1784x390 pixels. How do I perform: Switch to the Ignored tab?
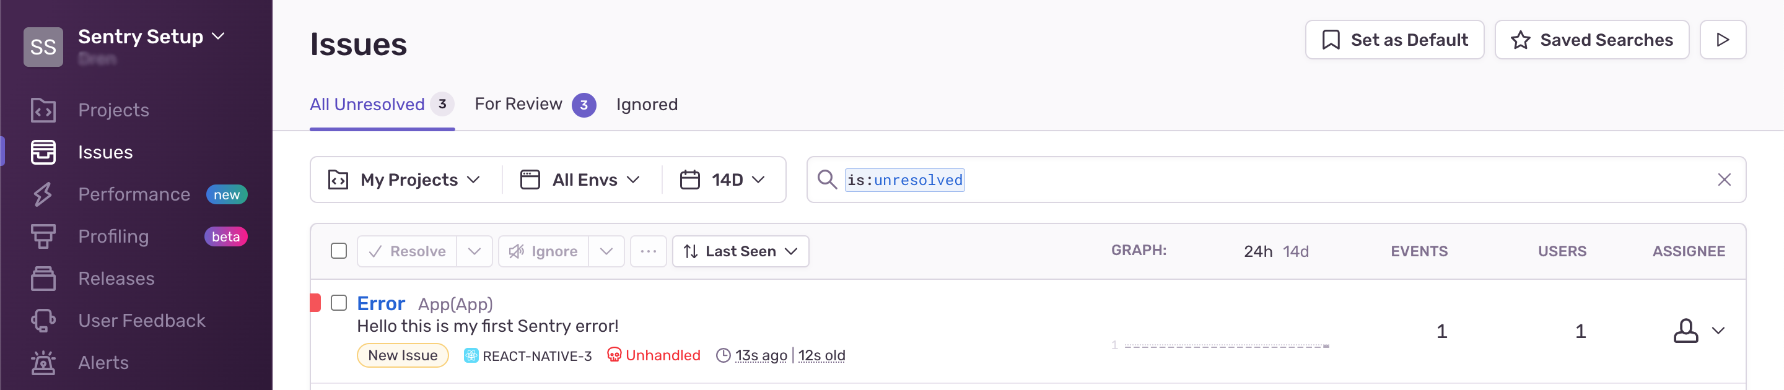[x=647, y=105]
